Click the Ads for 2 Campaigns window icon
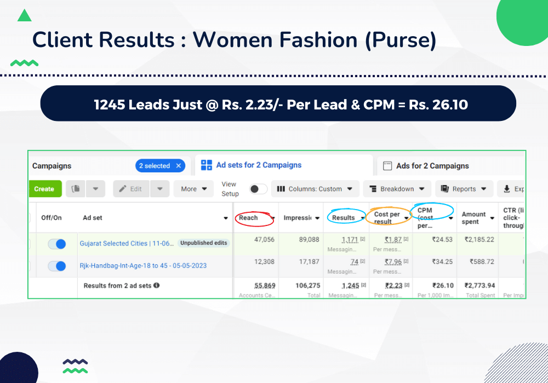548x383 pixels. tap(387, 166)
